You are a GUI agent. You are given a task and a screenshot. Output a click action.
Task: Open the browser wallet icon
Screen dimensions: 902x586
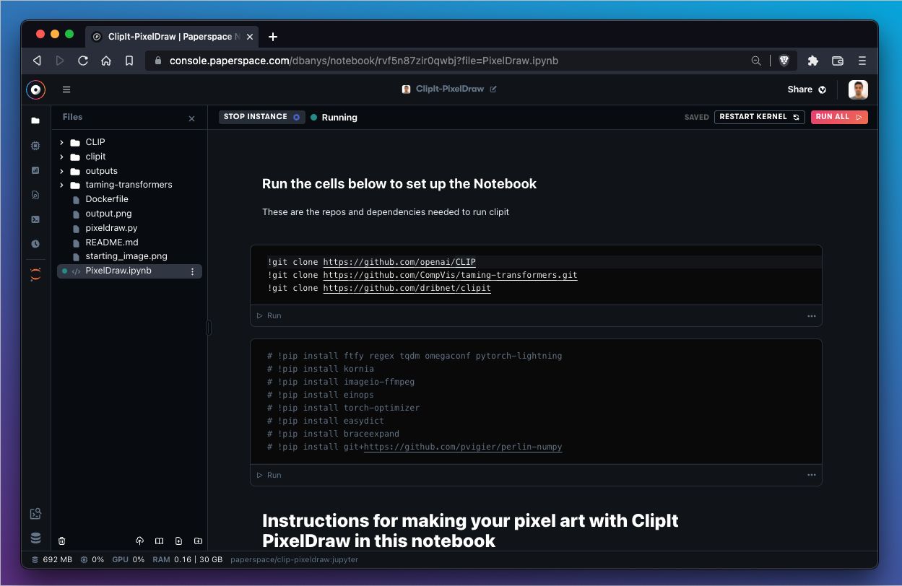point(838,61)
